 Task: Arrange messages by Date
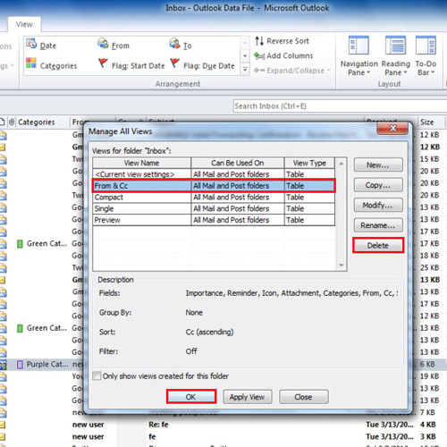(x=41, y=46)
